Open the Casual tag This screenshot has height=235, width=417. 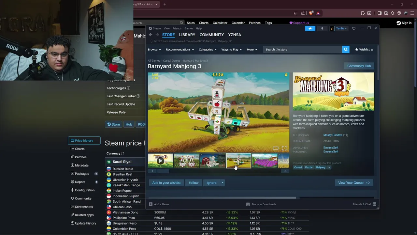298,167
